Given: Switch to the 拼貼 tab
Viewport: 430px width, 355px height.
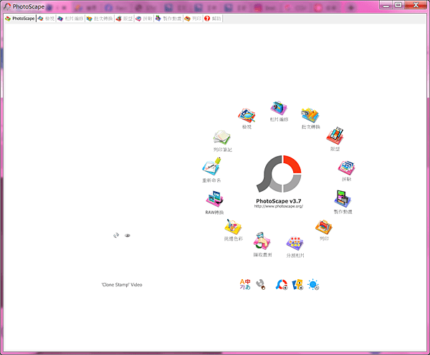Looking at the screenshot, I should point(144,19).
